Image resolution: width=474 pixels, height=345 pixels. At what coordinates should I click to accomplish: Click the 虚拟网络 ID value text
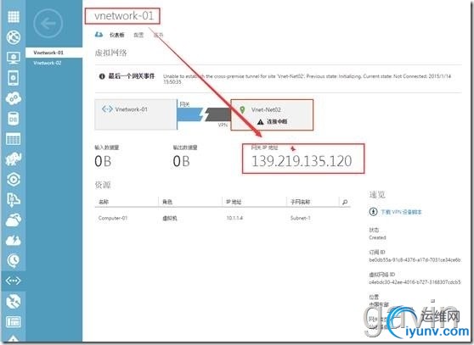coord(415,282)
